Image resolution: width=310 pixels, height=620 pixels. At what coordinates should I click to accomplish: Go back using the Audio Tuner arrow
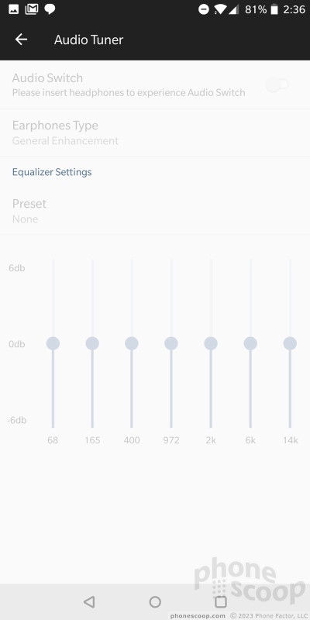pos(21,40)
